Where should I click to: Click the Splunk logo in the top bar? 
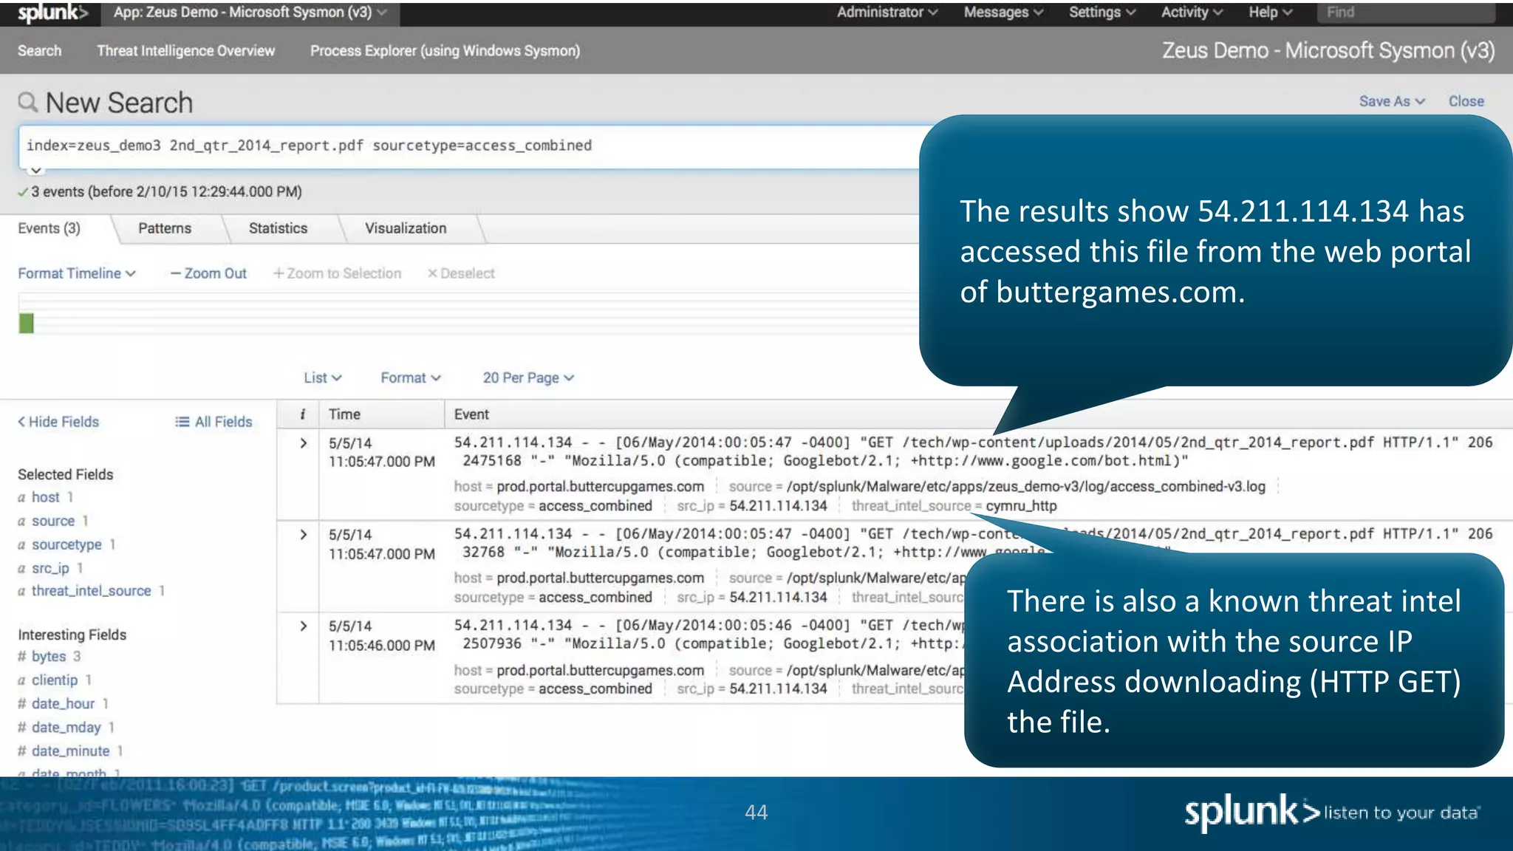(x=52, y=13)
